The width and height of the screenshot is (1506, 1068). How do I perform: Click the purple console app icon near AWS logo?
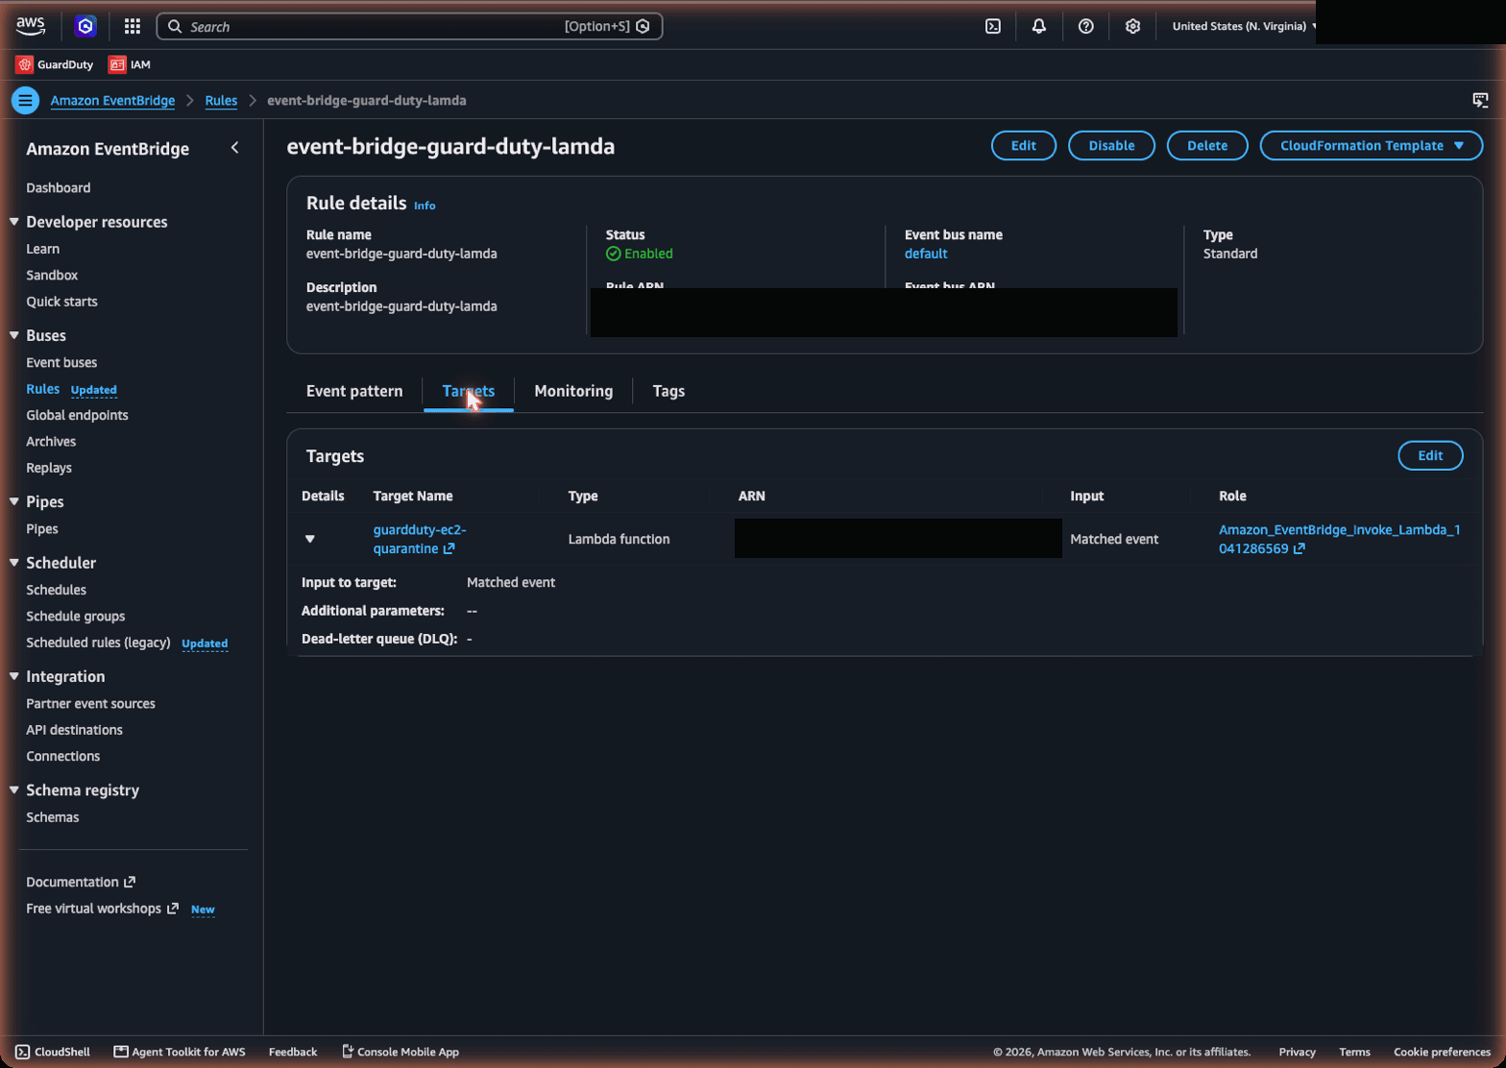click(x=85, y=26)
